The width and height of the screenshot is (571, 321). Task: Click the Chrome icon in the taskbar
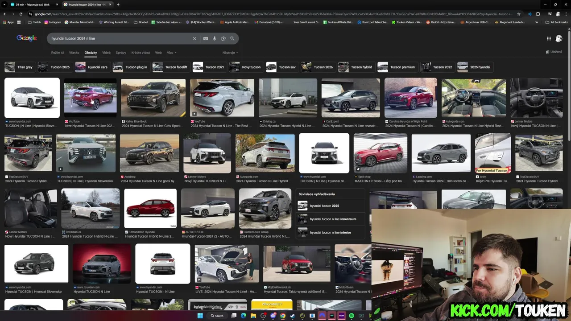pos(283,316)
